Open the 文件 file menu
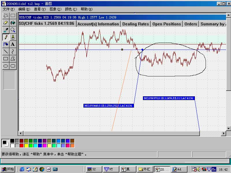The image size is (231, 173). pos(8,9)
